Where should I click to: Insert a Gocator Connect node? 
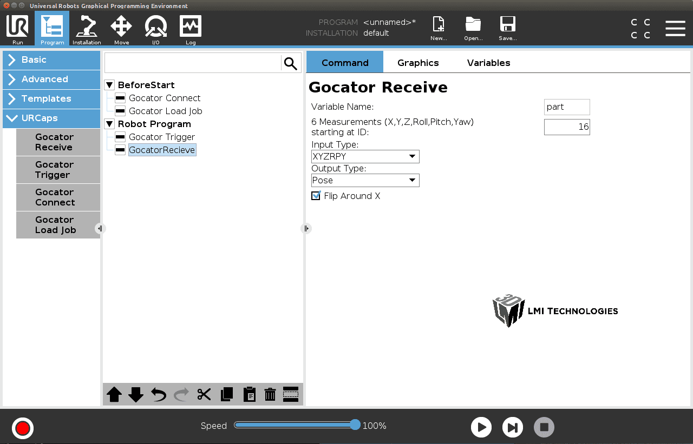58,197
